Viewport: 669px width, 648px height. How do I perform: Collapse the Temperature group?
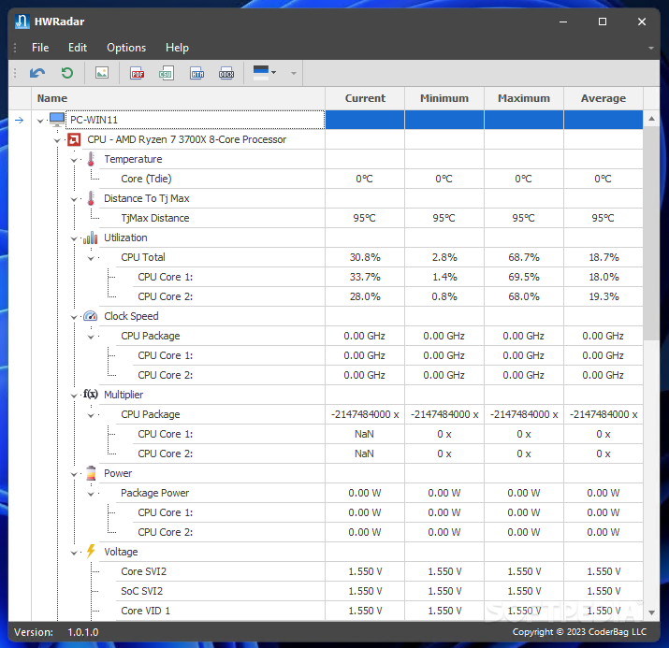(74, 160)
